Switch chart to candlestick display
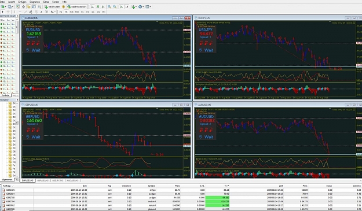This screenshot has width=362, height=211. 97,7
